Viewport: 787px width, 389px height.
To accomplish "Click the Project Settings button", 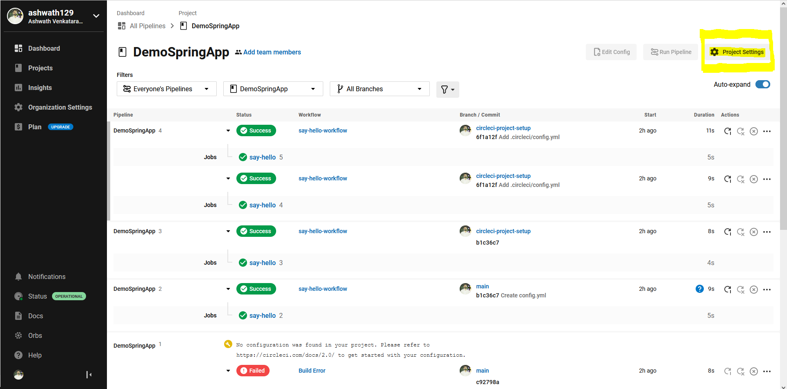I will coord(737,52).
